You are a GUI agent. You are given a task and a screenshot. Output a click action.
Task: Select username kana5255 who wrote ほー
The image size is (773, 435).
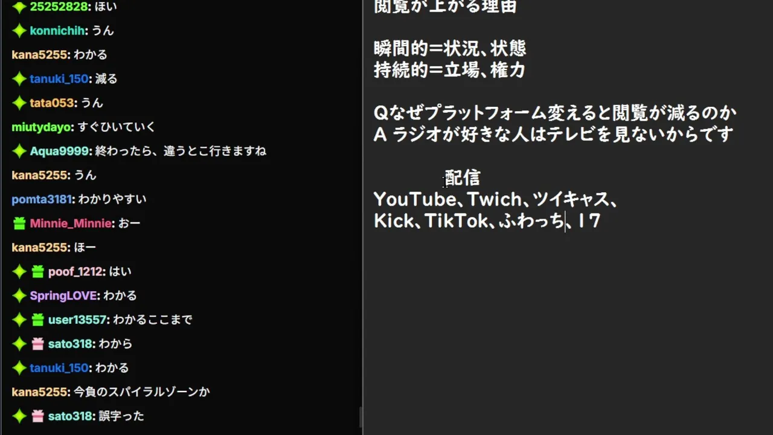pos(39,248)
